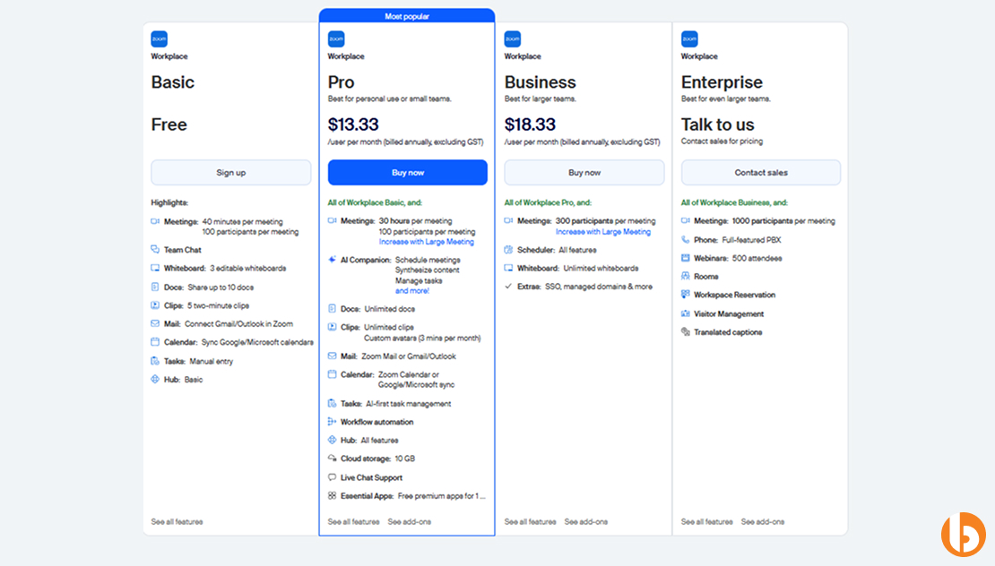This screenshot has width=995, height=566.
Task: Click Scheduler icon in Business plan
Action: tap(508, 250)
